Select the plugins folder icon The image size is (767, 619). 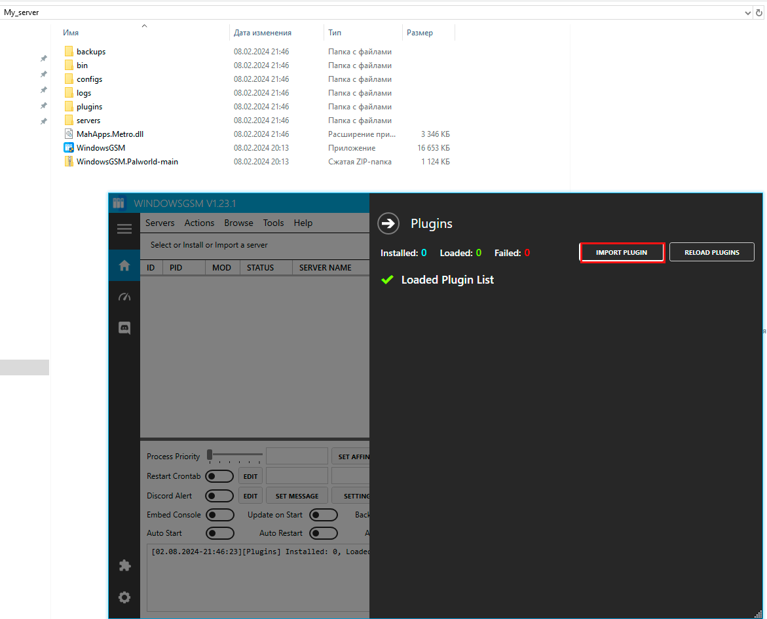pyautogui.click(x=69, y=106)
